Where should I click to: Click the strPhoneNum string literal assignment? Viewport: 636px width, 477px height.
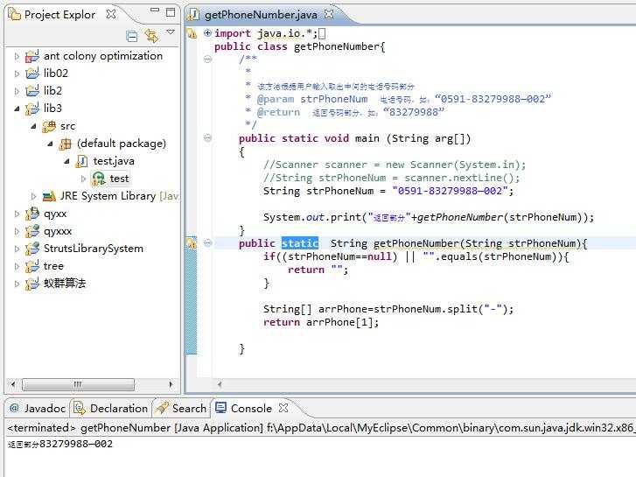[x=388, y=191]
